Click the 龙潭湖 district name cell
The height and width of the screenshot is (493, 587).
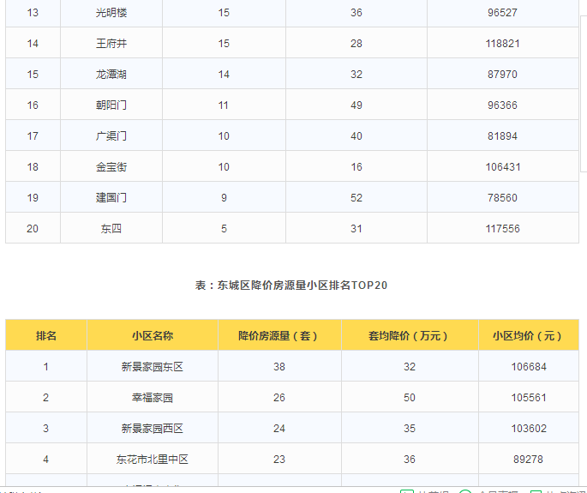pos(111,75)
